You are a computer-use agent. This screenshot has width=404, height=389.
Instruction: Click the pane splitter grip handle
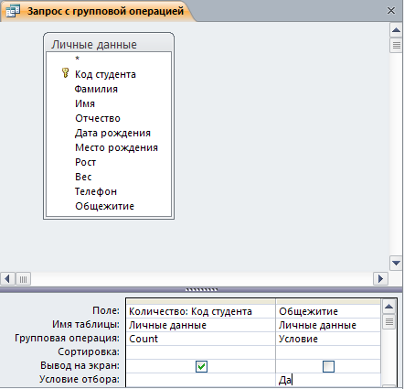click(x=201, y=289)
